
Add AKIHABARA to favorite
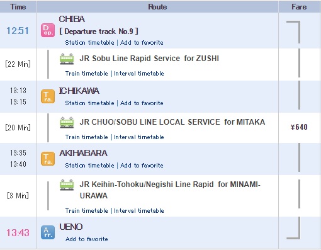142,166
